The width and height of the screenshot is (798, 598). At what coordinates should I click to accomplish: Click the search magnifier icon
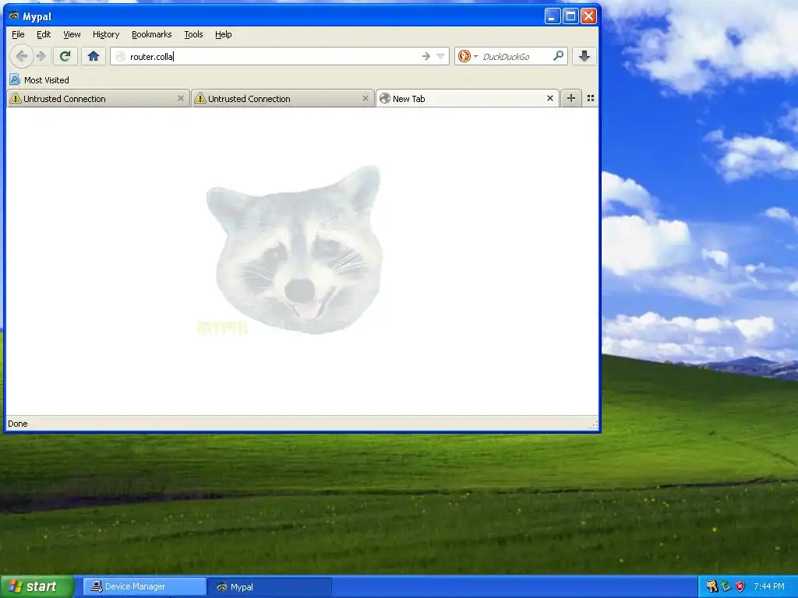tap(558, 56)
